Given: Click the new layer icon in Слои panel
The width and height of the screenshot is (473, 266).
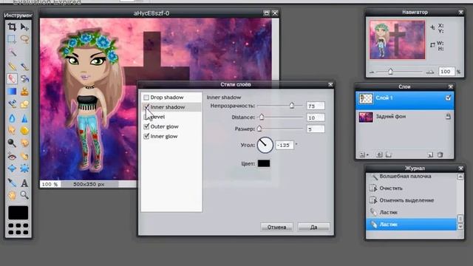Looking at the screenshot, I should click(430, 154).
